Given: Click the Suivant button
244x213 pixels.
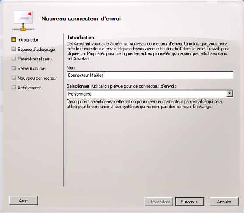Looking at the screenshot, I should [190, 202].
